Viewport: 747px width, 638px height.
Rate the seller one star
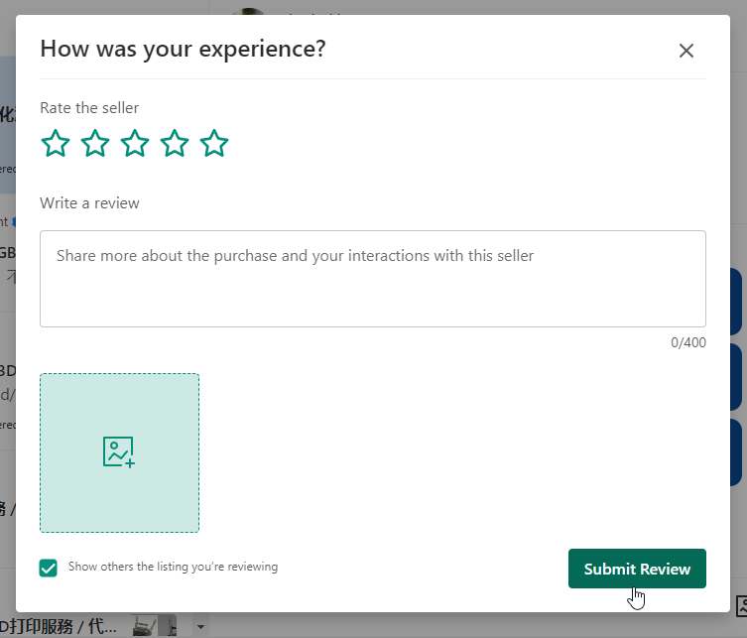(56, 144)
